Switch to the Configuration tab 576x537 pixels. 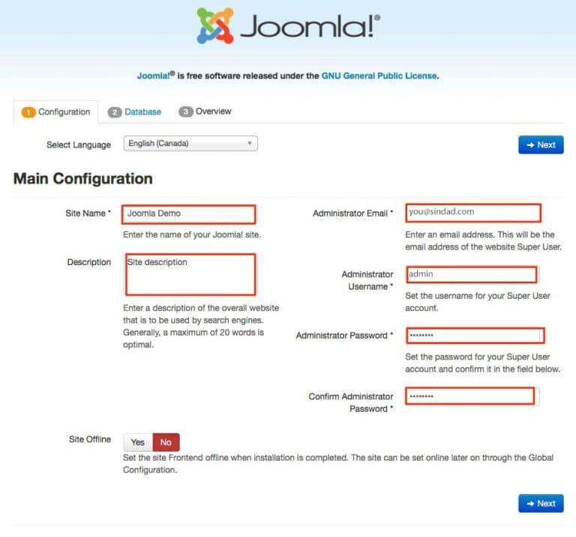coord(55,112)
